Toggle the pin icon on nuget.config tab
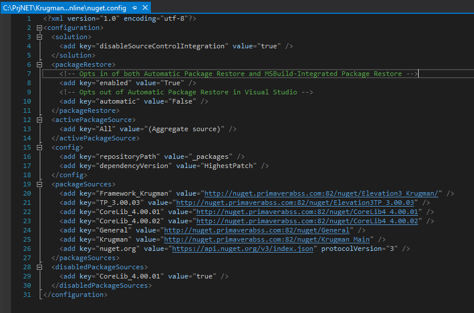Viewport: 474px width, 313px height. click(x=135, y=7)
